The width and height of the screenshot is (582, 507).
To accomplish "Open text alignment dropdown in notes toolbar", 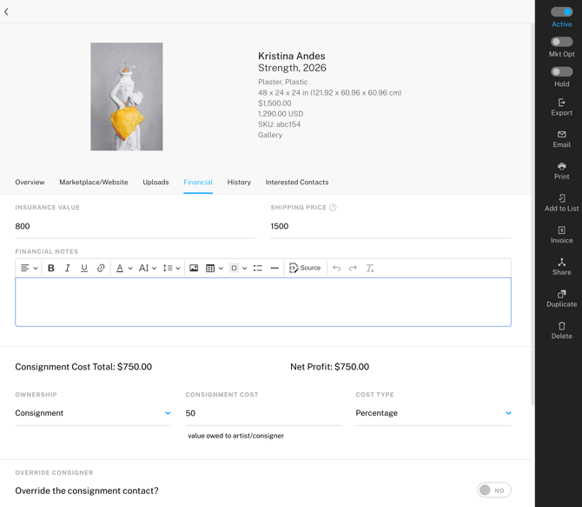I will pos(30,268).
